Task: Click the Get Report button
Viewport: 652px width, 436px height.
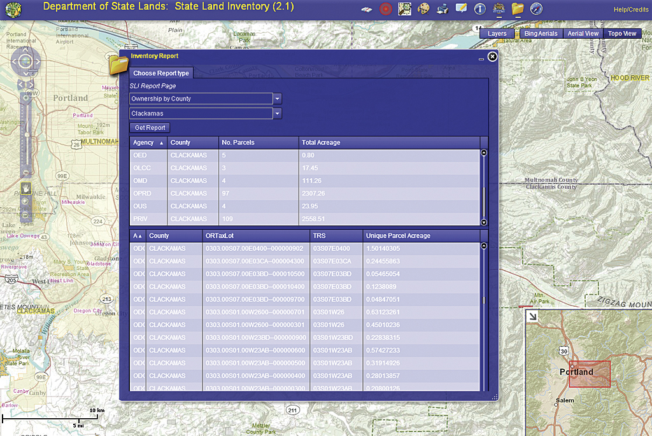Action: coord(150,127)
